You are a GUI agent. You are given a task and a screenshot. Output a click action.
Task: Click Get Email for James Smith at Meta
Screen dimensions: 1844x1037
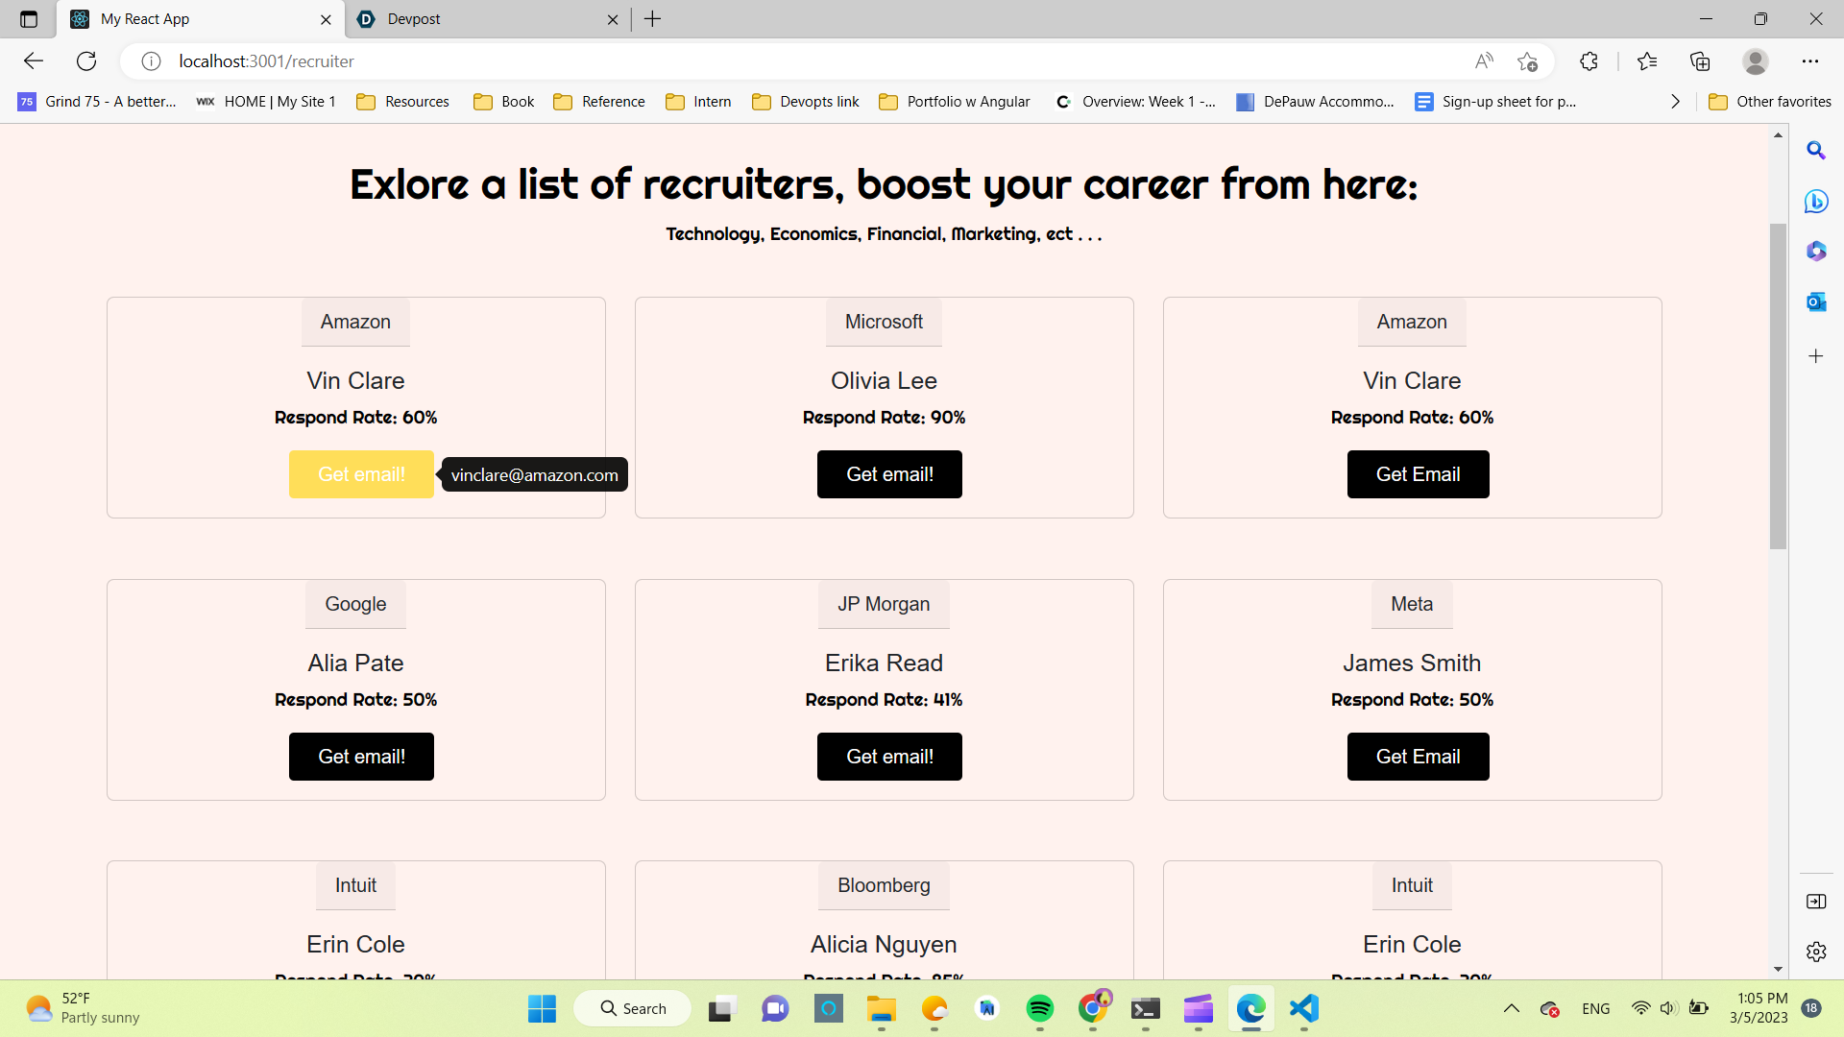[x=1418, y=757]
